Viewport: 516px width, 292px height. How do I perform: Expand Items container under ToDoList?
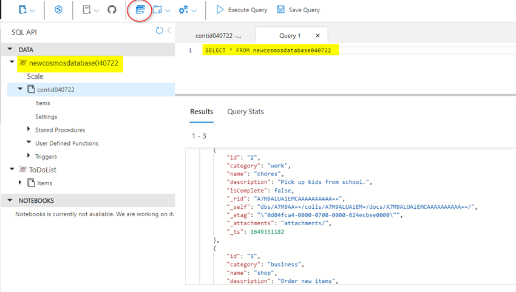[x=20, y=182]
